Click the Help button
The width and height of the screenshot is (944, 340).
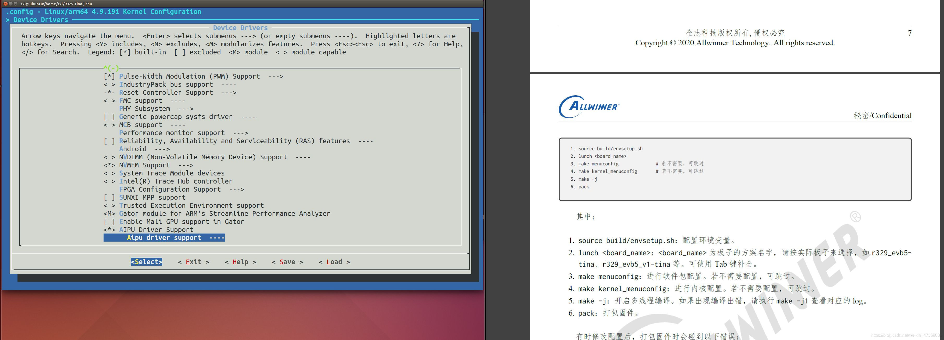(240, 262)
